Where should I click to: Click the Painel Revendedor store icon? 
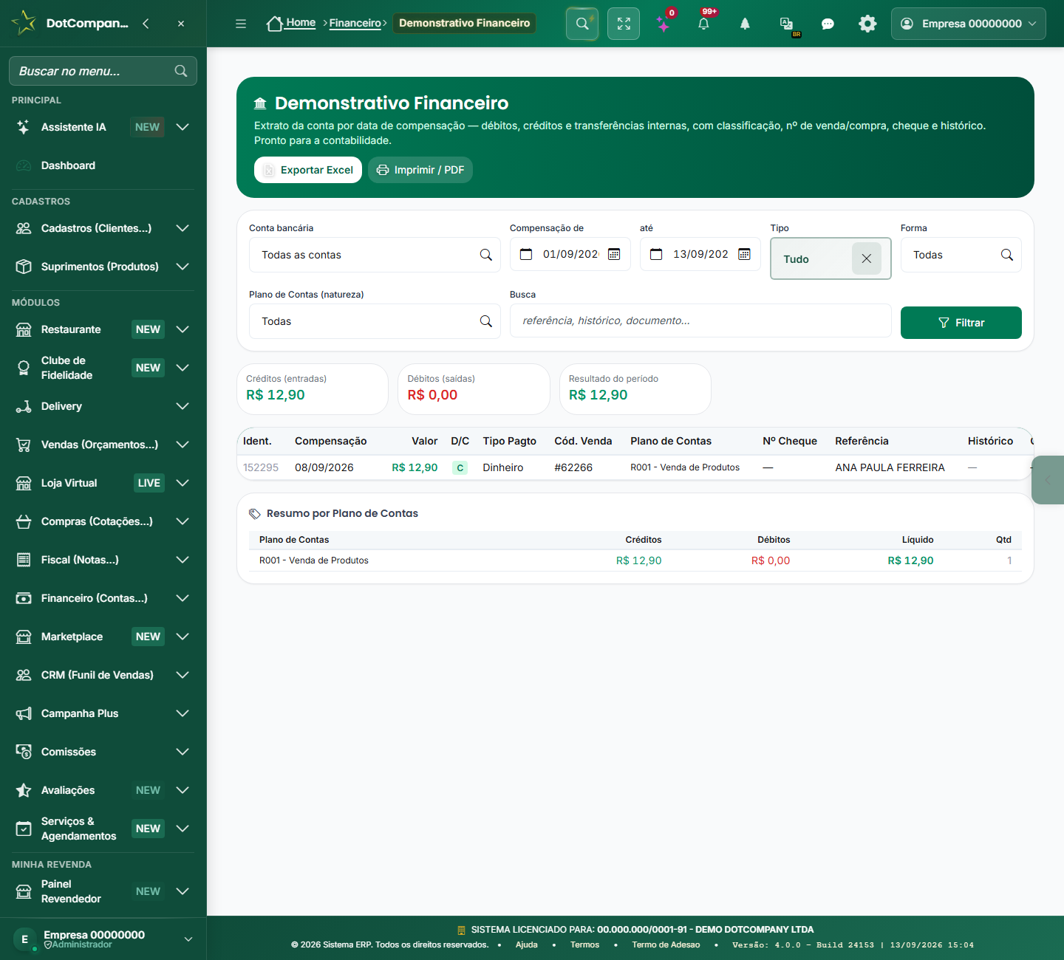coord(24,891)
